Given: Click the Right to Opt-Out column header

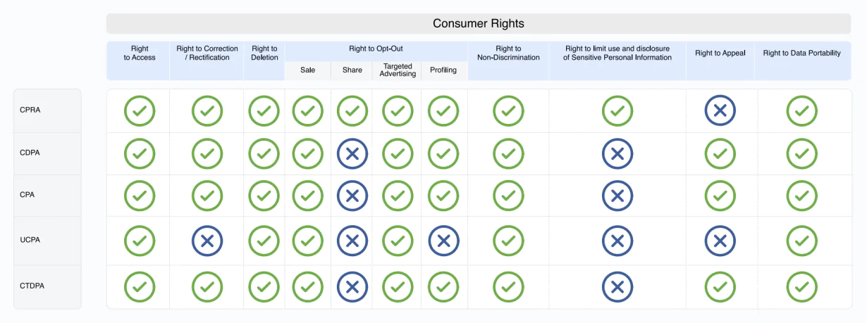Looking at the screenshot, I should point(376,49).
